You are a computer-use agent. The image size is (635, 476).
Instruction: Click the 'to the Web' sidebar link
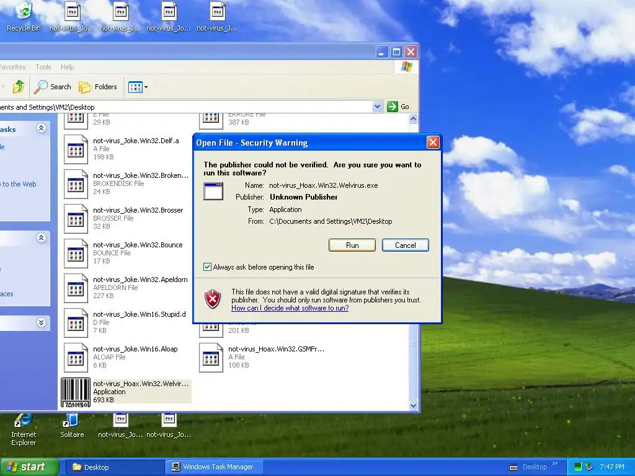[19, 184]
